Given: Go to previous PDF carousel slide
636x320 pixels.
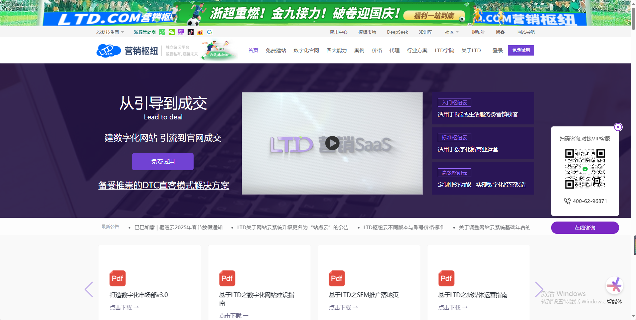Looking at the screenshot, I should (x=88, y=289).
